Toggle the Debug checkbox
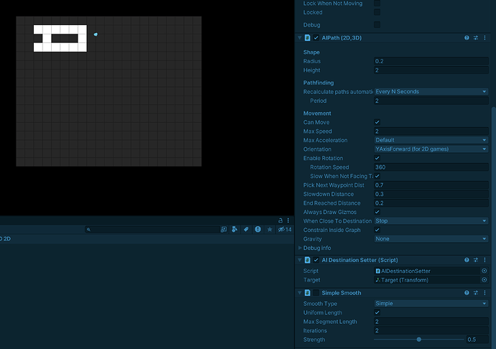 point(377,24)
